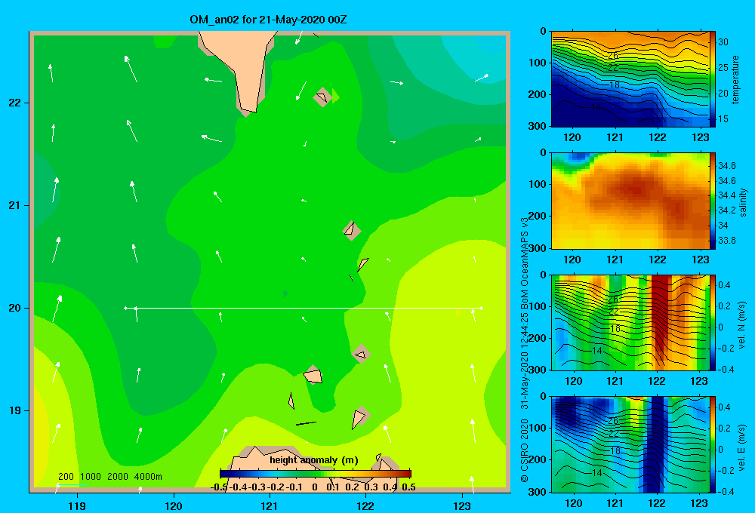Click the white transect line at latitude 20
This screenshot has height=513, width=755.
tap(304, 308)
